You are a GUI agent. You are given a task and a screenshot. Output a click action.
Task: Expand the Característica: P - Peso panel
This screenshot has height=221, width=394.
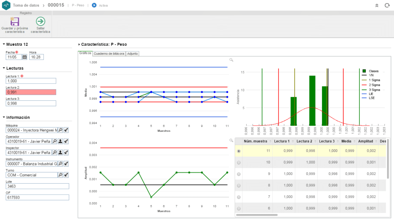(x=79, y=45)
